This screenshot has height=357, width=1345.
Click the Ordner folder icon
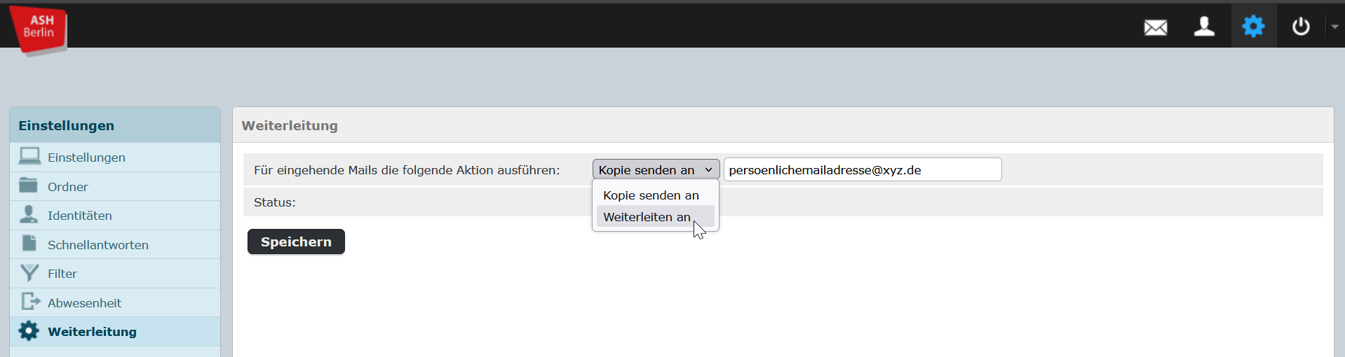[29, 185]
